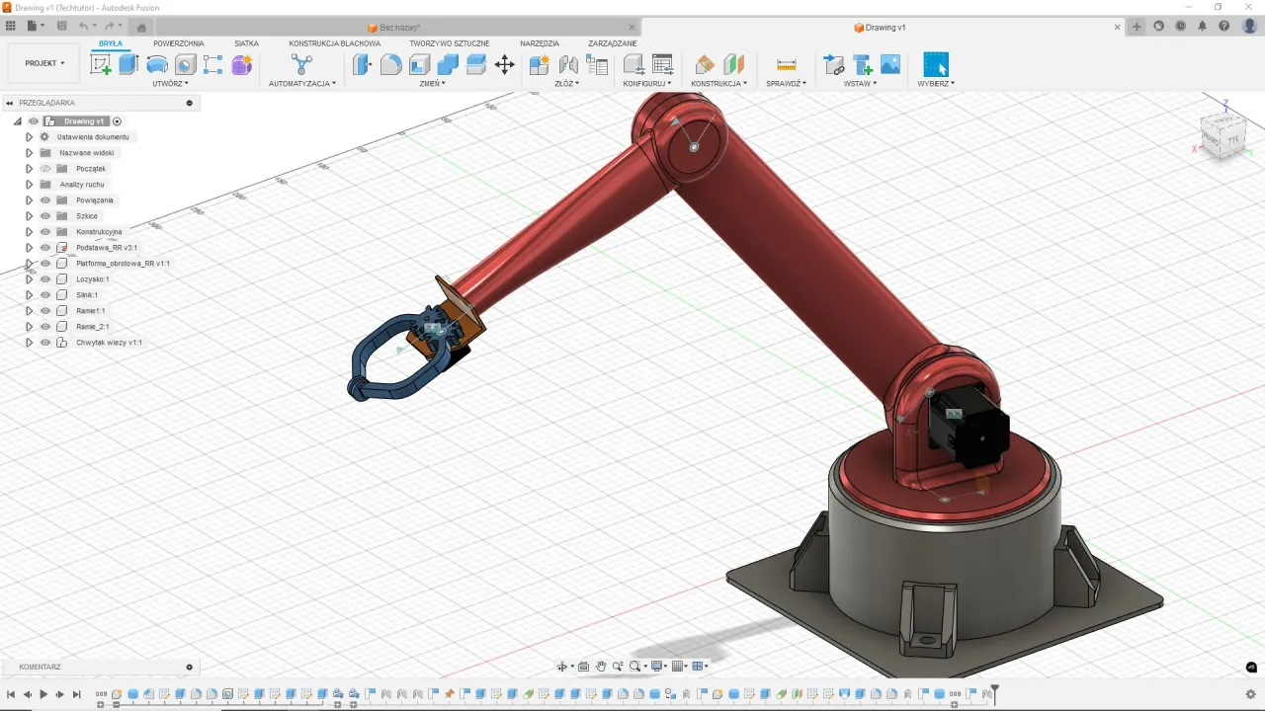Click the PROJEKT button
The image size is (1265, 711).
coord(43,62)
